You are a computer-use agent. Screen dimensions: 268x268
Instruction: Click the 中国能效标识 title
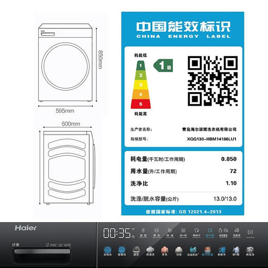183,26
